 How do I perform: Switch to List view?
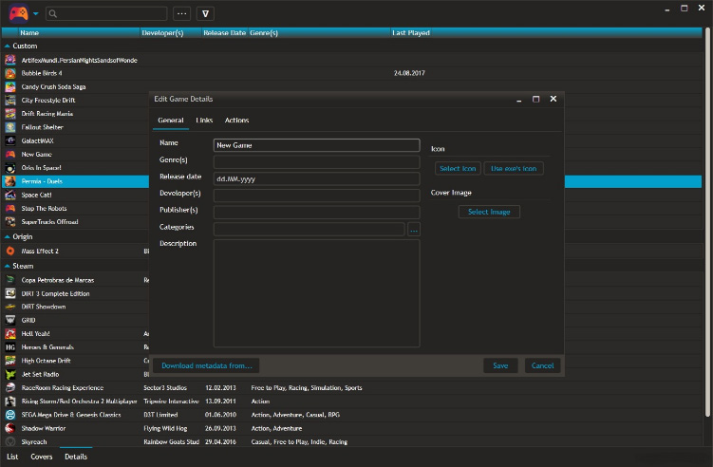pos(12,457)
